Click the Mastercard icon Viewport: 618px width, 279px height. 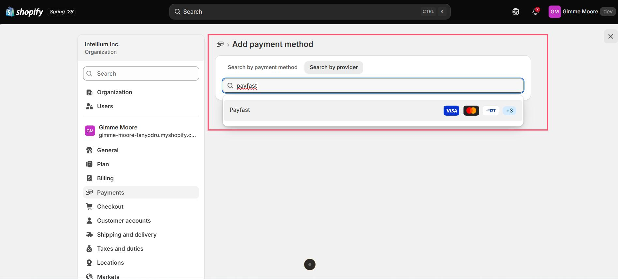point(471,111)
